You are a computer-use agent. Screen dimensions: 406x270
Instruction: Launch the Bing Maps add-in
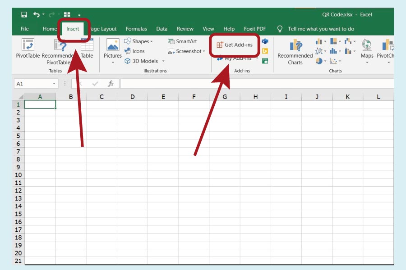click(265, 51)
